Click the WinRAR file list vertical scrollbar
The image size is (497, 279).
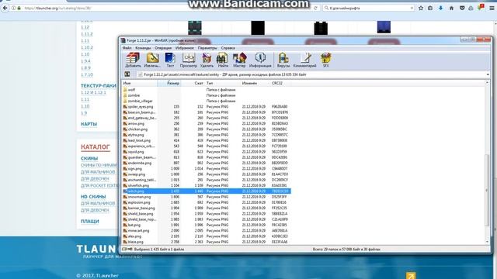[x=487, y=190]
